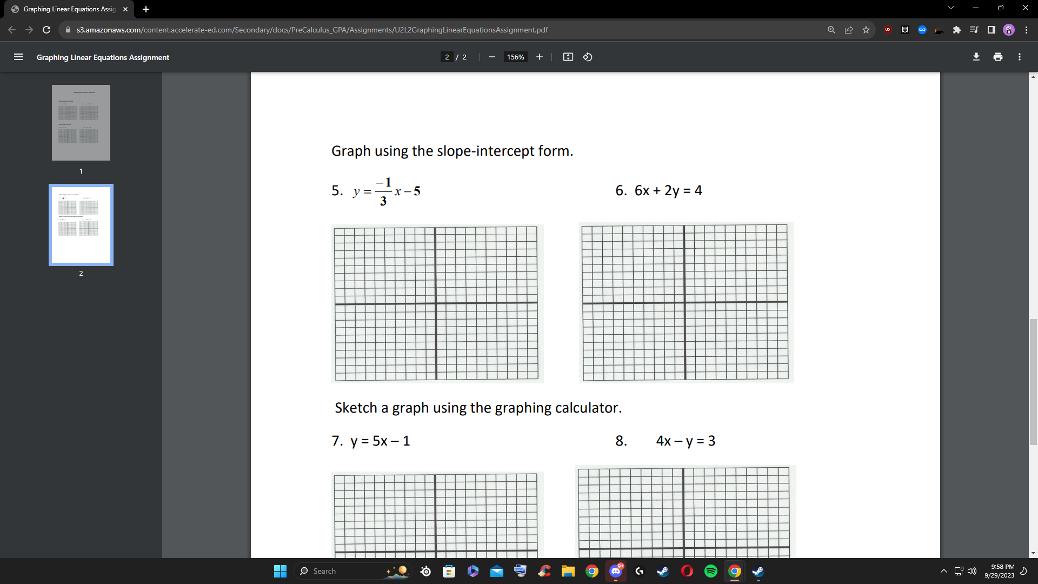Open the Chrome extensions puzzle icon
The height and width of the screenshot is (584, 1038).
tap(956, 30)
